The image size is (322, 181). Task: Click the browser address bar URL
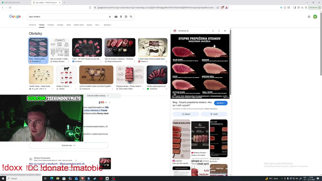click(156, 8)
